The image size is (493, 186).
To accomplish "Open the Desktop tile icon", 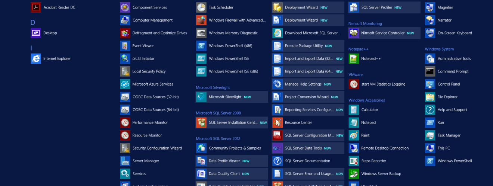I will tap(36, 33).
